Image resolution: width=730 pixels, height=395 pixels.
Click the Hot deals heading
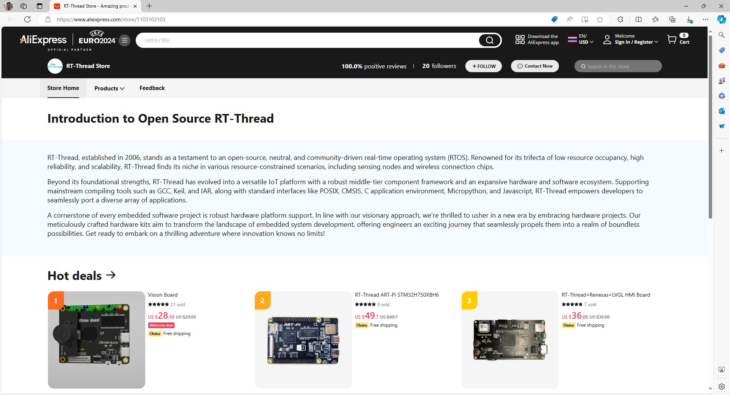click(x=75, y=275)
